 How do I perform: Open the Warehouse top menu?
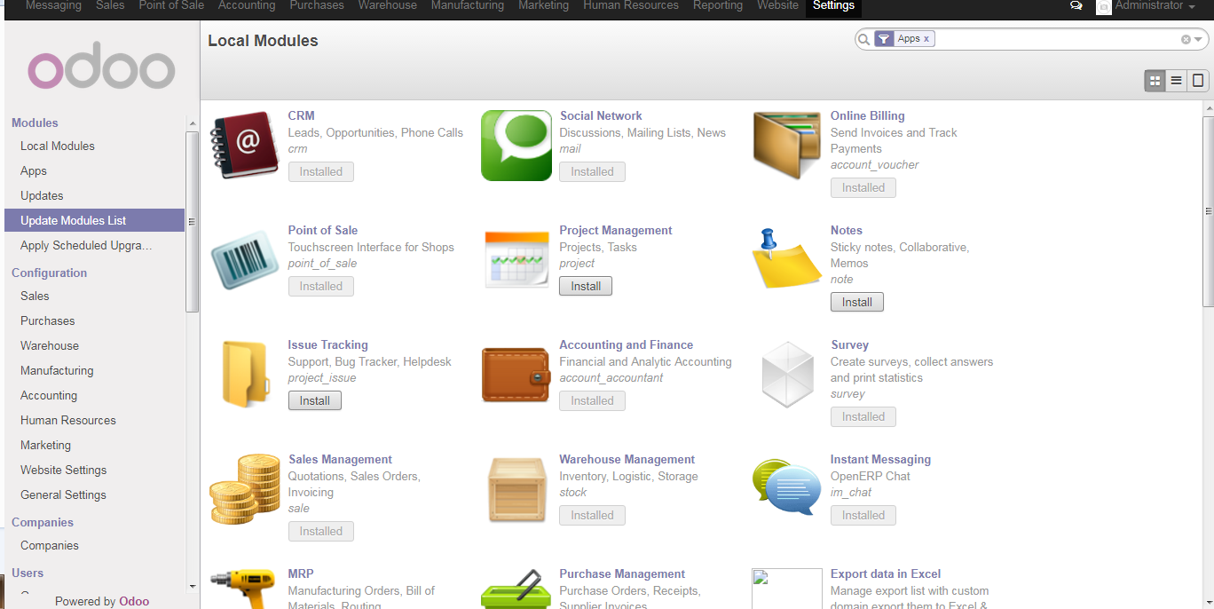(388, 5)
